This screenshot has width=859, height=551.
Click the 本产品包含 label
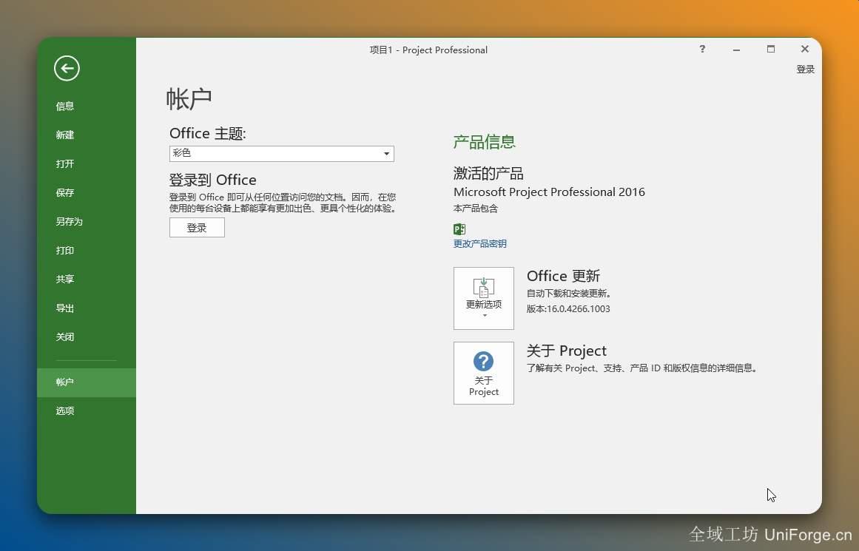(476, 209)
